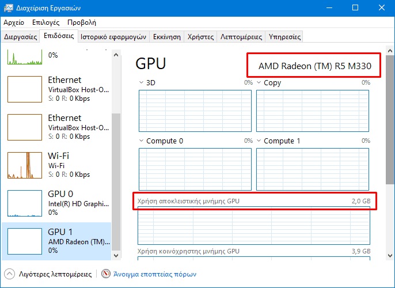This screenshot has width=395, height=288.
Task: Select the green graph thumbnail at list top
Action: 25,57
